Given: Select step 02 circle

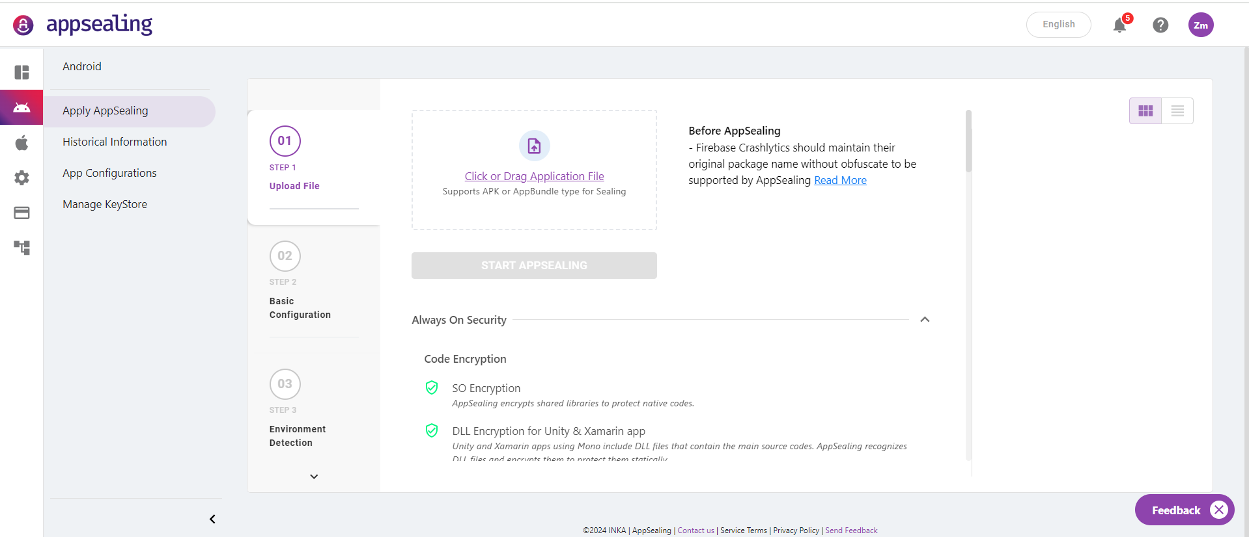Looking at the screenshot, I should pos(285,255).
